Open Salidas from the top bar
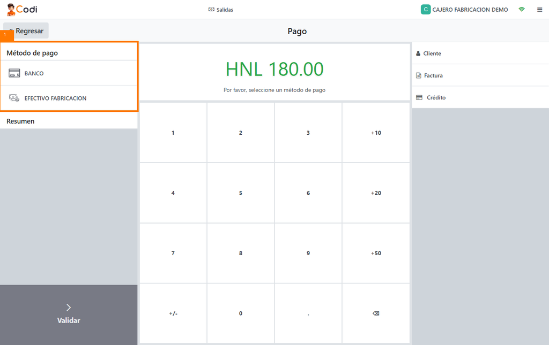Screen dimensions: 549x345 [220, 10]
